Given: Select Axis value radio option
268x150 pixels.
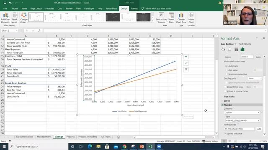Looking at the screenshot, I should click(x=227, y=70).
